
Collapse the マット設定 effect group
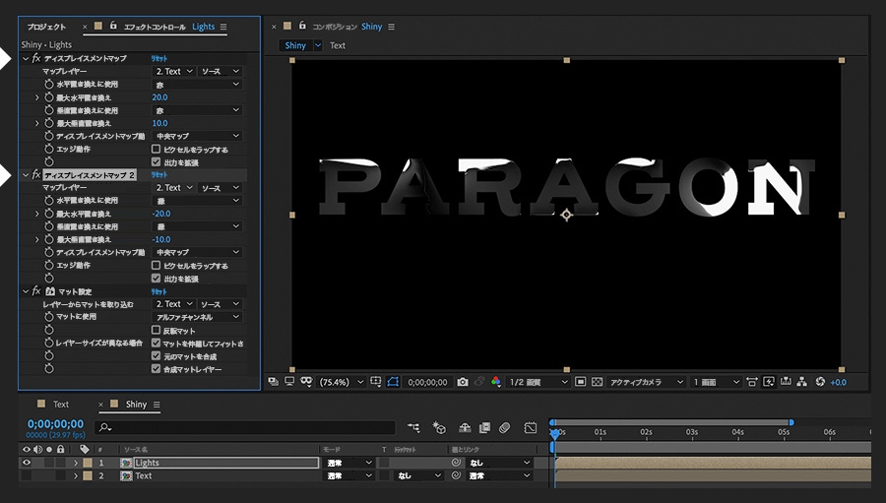[26, 291]
